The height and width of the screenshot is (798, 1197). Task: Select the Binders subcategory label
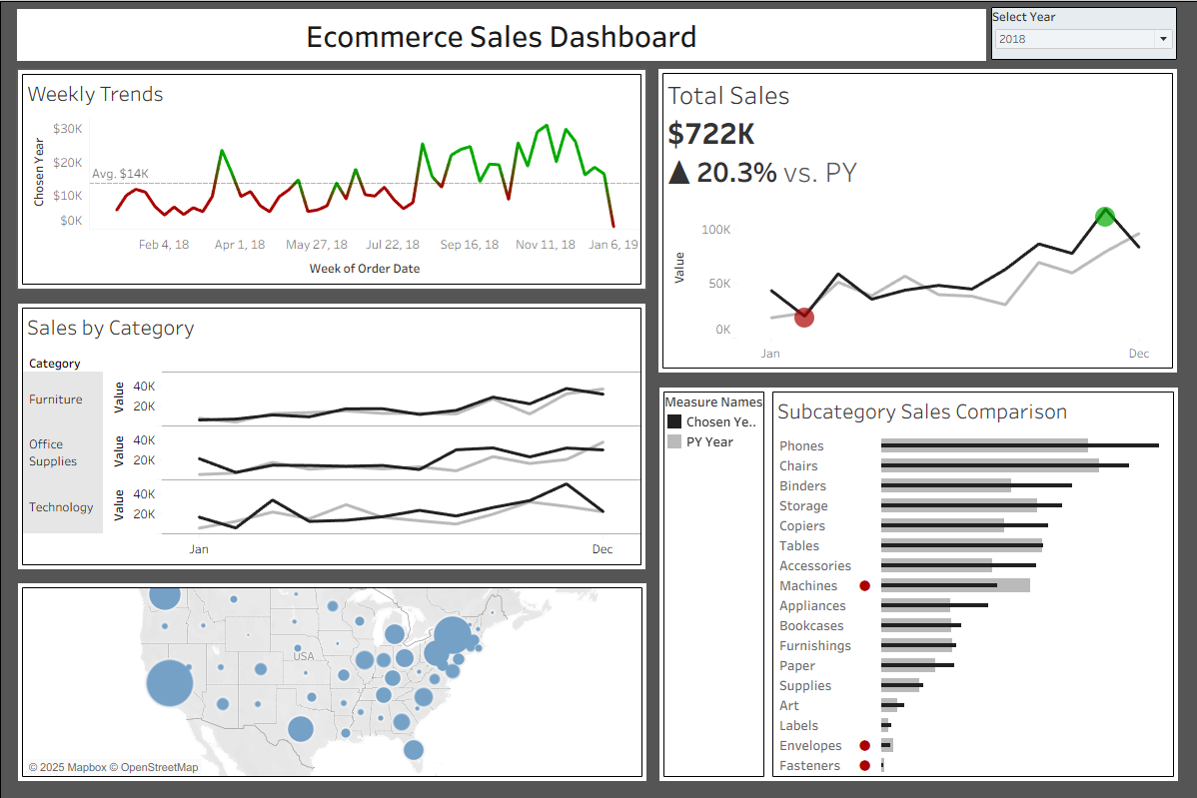[x=802, y=486]
